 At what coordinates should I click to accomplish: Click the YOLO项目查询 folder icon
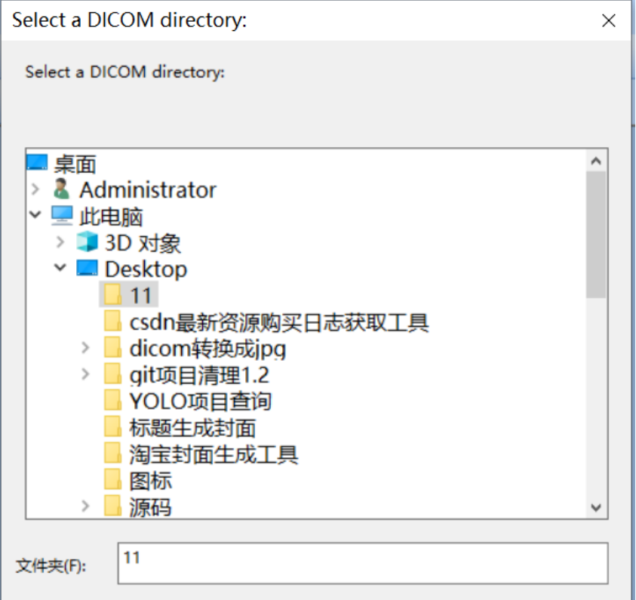112,401
